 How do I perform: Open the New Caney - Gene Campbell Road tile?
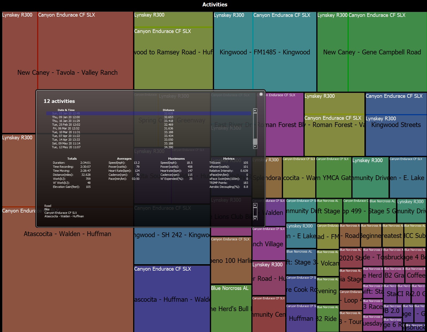tap(372, 52)
